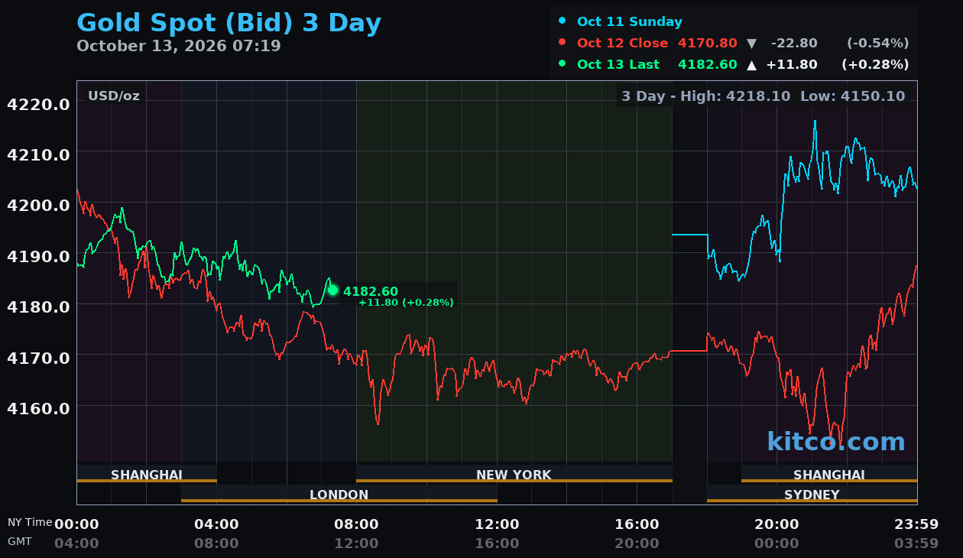Click the up triangle beside +11.80 in legend
The width and height of the screenshot is (963, 558).
tap(751, 65)
